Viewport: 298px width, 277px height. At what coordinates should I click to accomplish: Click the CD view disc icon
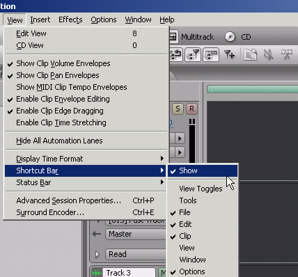click(230, 37)
